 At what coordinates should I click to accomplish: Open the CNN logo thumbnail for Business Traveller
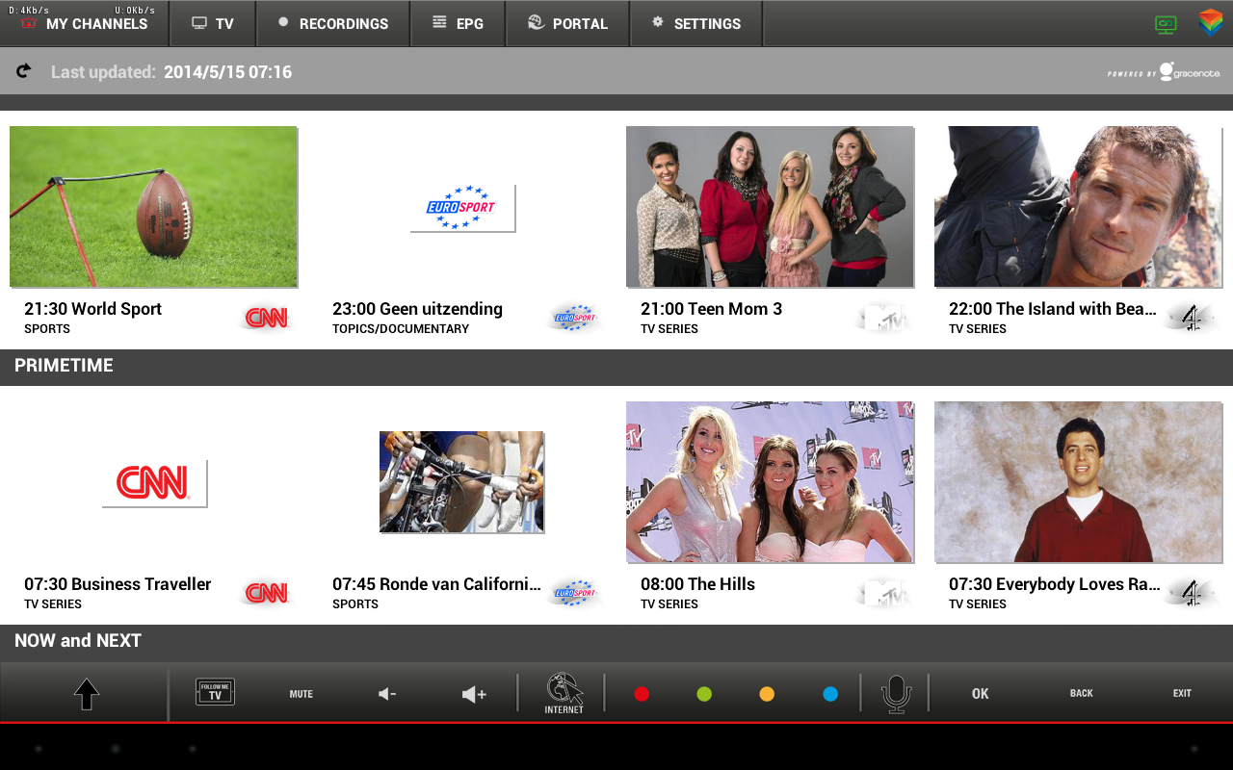(154, 483)
